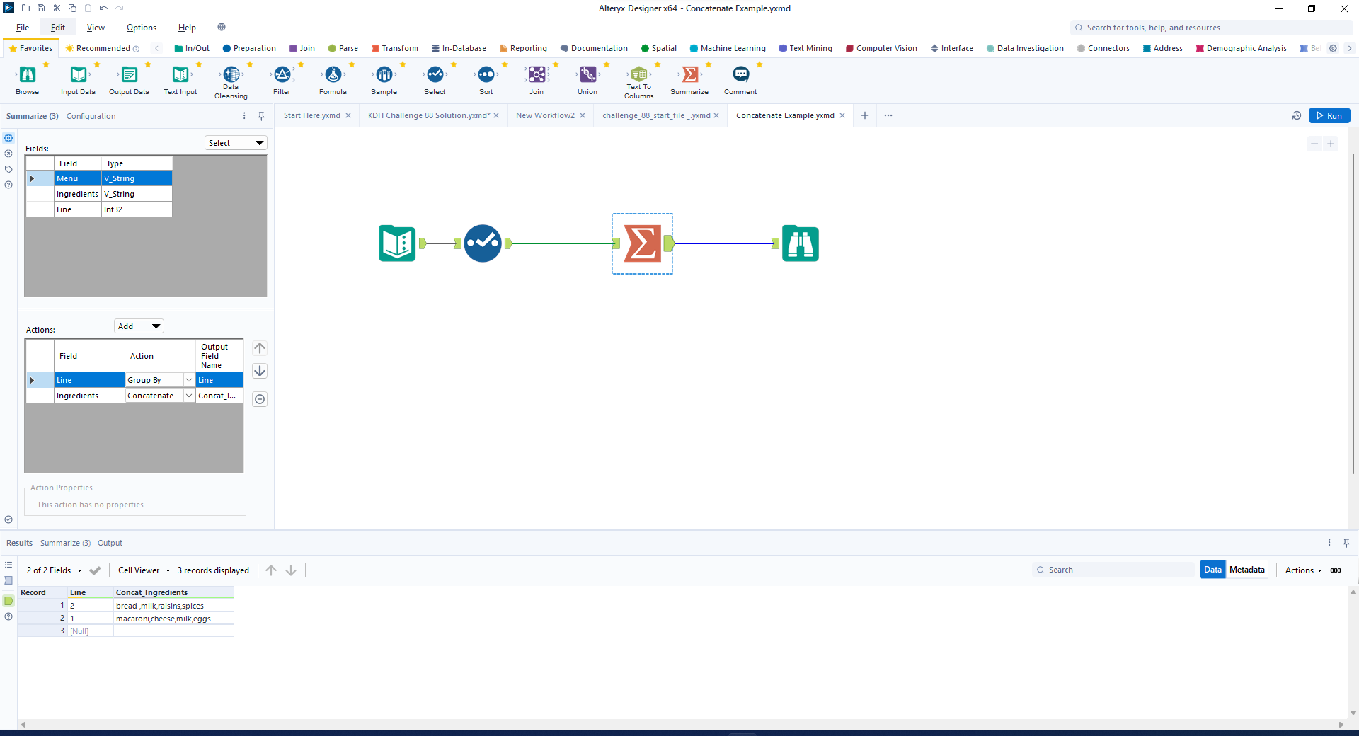Open the Add dropdown for Actions
Image resolution: width=1359 pixels, height=736 pixels.
coord(139,326)
